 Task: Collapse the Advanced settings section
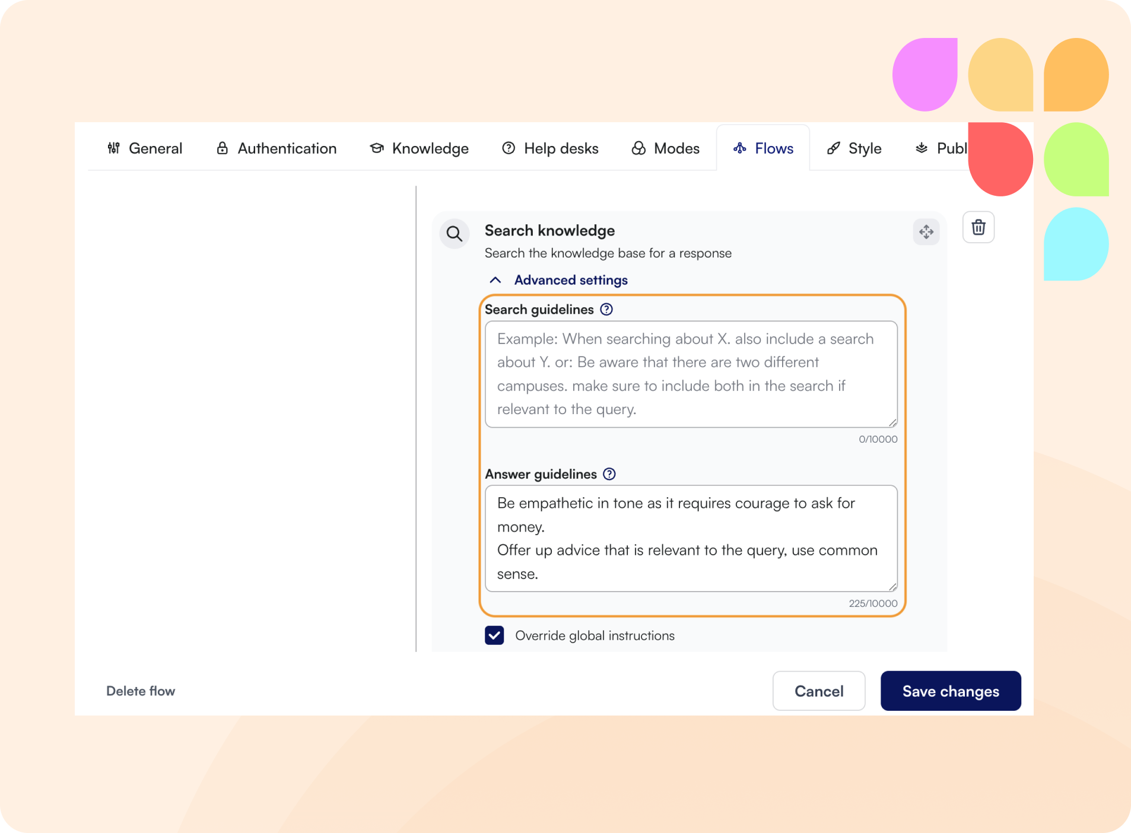[570, 280]
